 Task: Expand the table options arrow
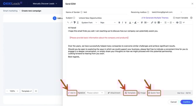click(161, 22)
